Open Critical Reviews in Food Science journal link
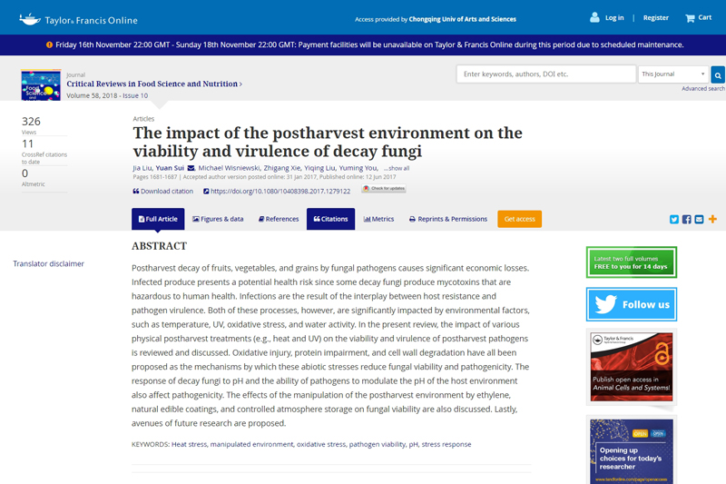This screenshot has width=726, height=484. pos(153,84)
